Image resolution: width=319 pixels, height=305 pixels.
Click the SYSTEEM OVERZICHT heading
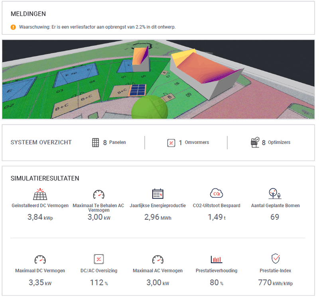41,142
